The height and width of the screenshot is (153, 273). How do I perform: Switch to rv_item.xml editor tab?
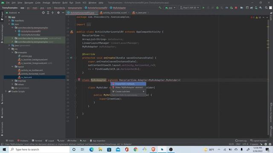coord(141,13)
